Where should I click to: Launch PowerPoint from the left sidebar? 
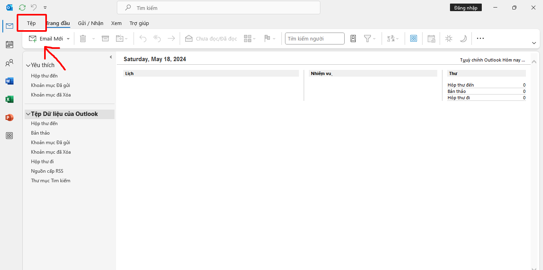10,118
